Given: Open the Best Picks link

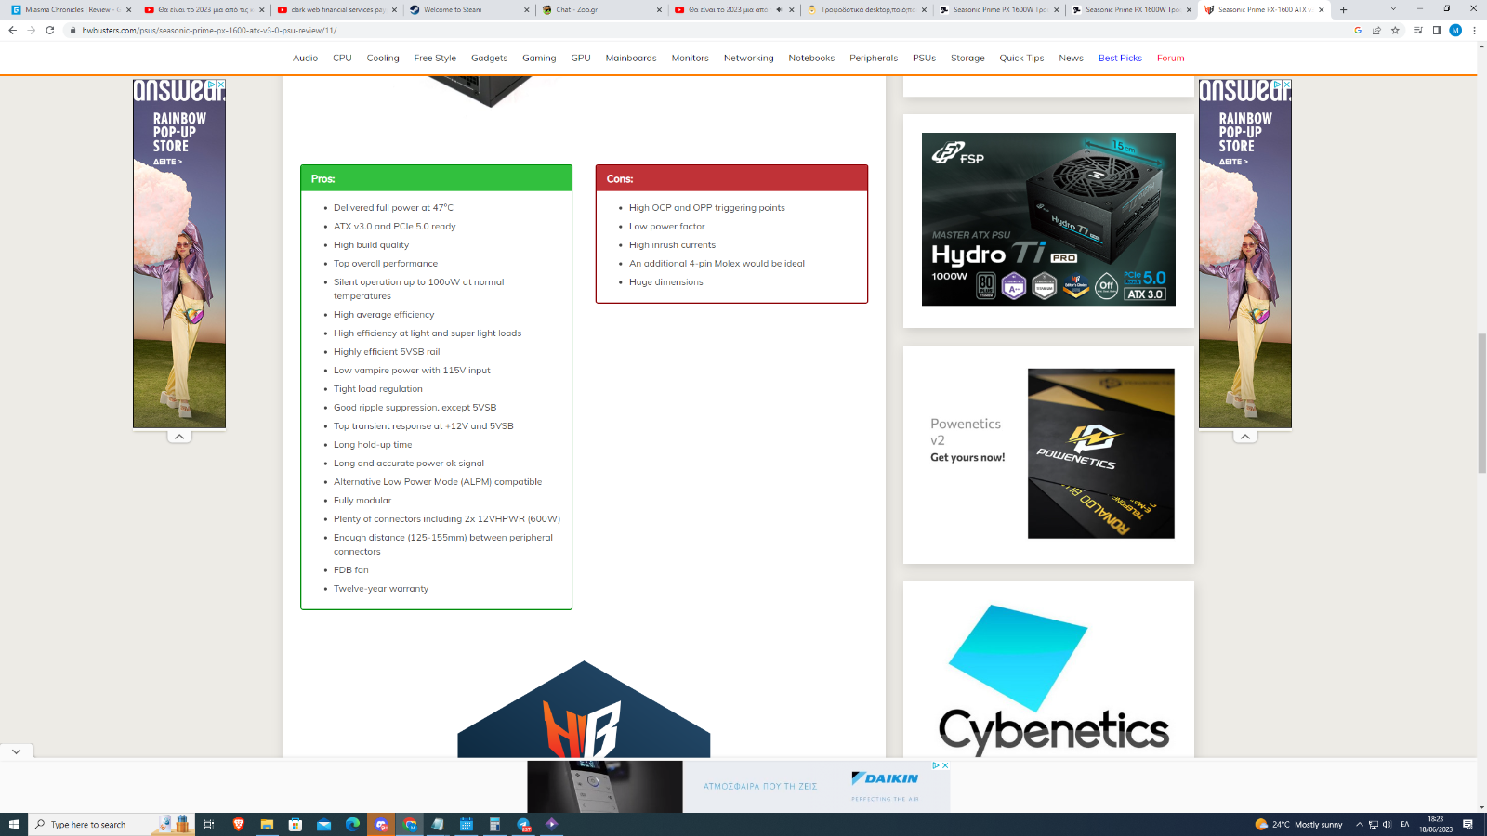Looking at the screenshot, I should [1120, 58].
